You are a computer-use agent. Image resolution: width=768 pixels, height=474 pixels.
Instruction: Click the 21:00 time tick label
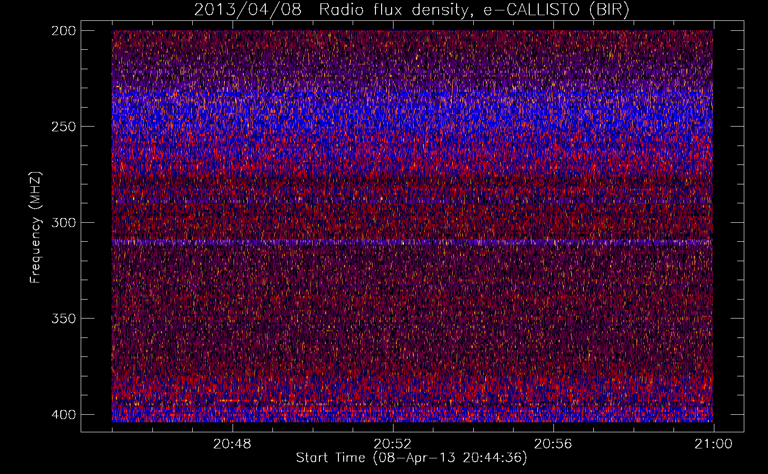point(713,444)
